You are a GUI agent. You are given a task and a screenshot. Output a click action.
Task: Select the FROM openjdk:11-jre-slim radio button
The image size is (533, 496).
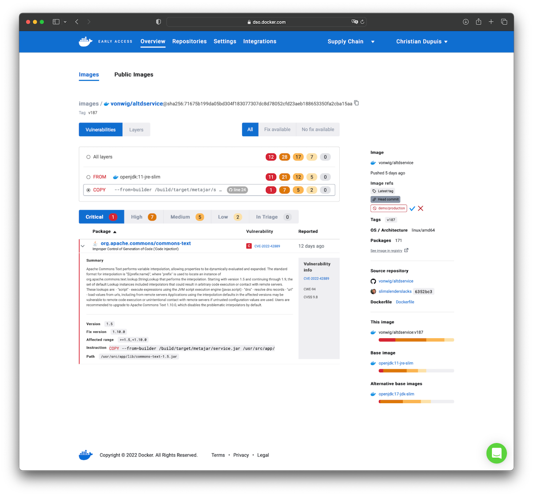coord(88,177)
